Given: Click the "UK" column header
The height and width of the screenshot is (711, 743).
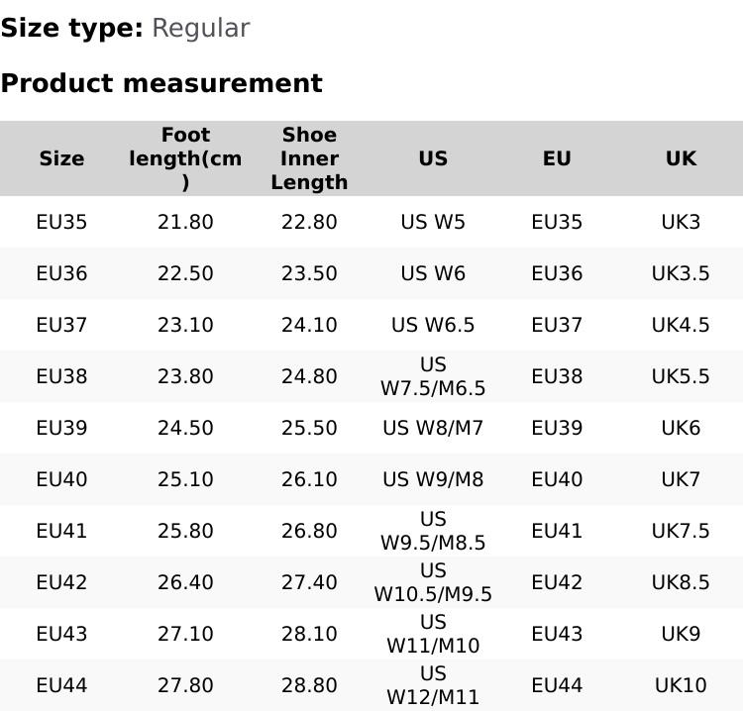Looking at the screenshot, I should pos(681,158).
